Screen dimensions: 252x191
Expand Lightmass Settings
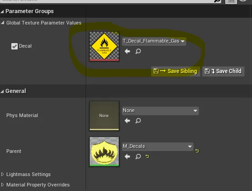[2, 174]
